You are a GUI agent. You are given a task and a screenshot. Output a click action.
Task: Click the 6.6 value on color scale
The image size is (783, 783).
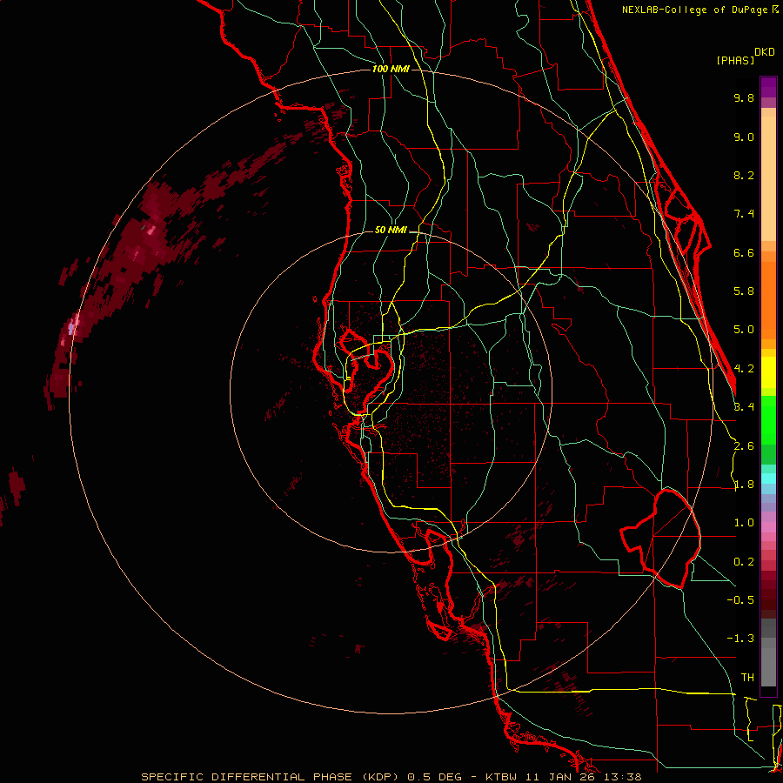744,252
